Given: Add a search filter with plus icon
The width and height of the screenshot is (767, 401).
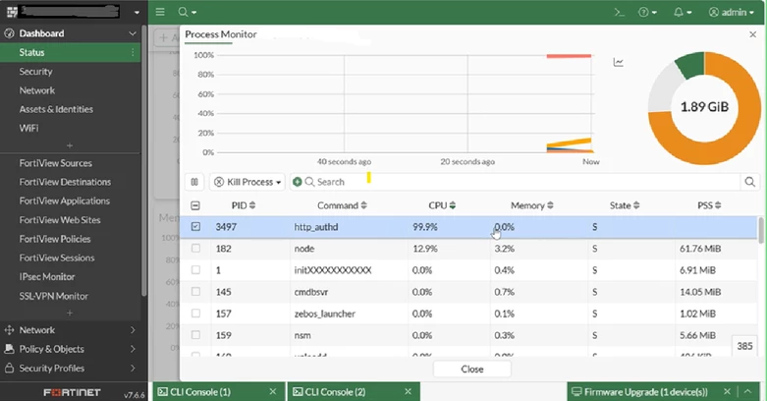Looking at the screenshot, I should (x=297, y=182).
